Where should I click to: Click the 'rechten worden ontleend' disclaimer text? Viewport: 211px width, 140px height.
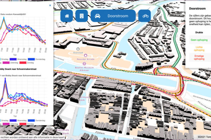click(32, 137)
